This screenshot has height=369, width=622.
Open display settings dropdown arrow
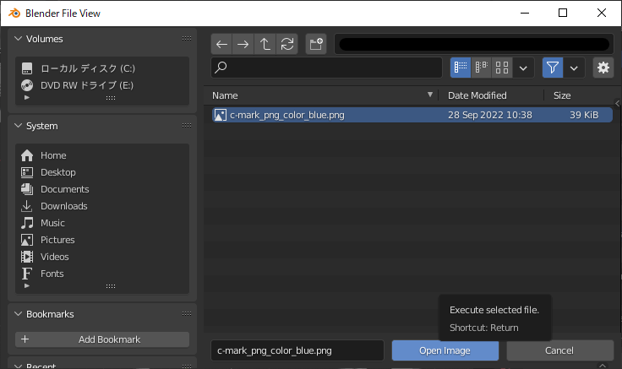(523, 68)
